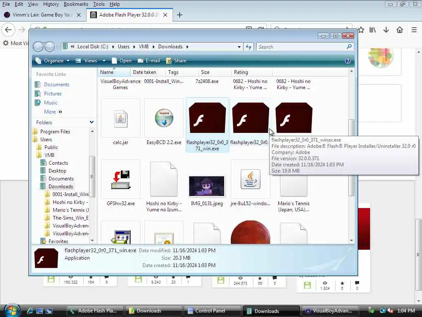Select Favorites folder in tree
This screenshot has height=317, width=422.
[58, 241]
